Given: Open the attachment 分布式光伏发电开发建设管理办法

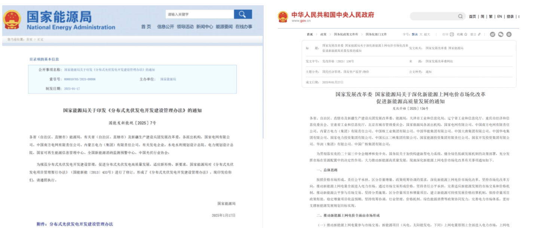Looking at the screenshot, I should (x=81, y=224).
